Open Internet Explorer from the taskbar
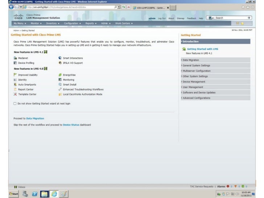Screen dimensions: 264x198 pos(54,194)
